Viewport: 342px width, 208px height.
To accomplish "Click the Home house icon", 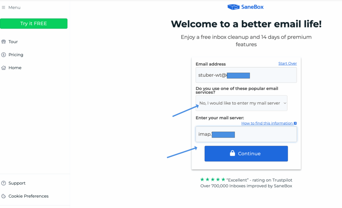I will click(4, 68).
